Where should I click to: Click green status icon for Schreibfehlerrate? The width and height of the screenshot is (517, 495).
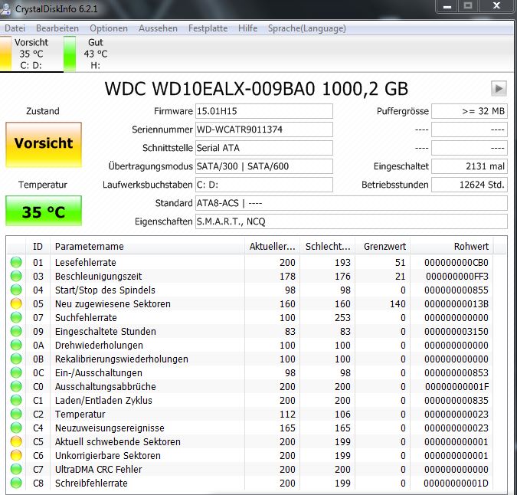click(16, 484)
